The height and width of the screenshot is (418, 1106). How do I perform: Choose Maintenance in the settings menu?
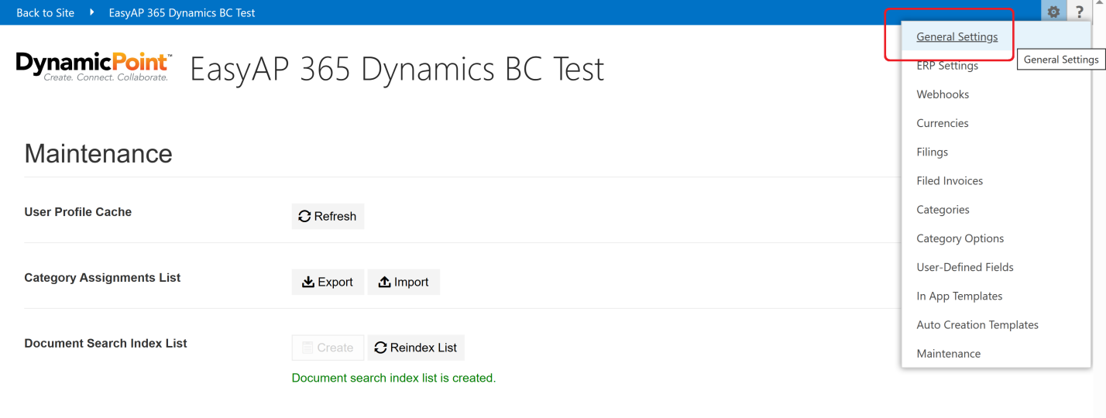948,354
